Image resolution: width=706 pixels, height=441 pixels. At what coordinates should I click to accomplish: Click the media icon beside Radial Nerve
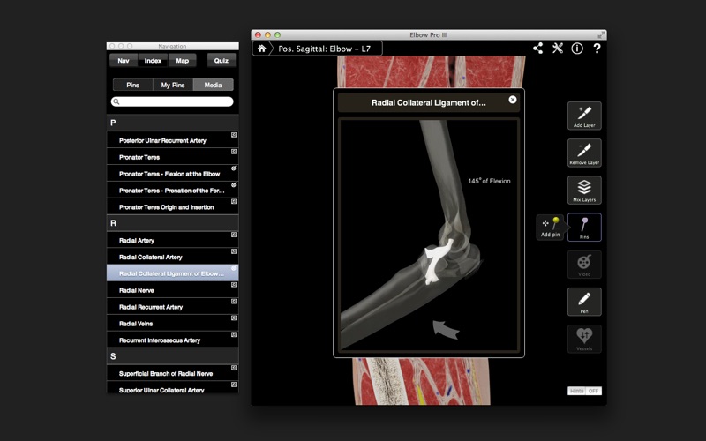click(234, 285)
